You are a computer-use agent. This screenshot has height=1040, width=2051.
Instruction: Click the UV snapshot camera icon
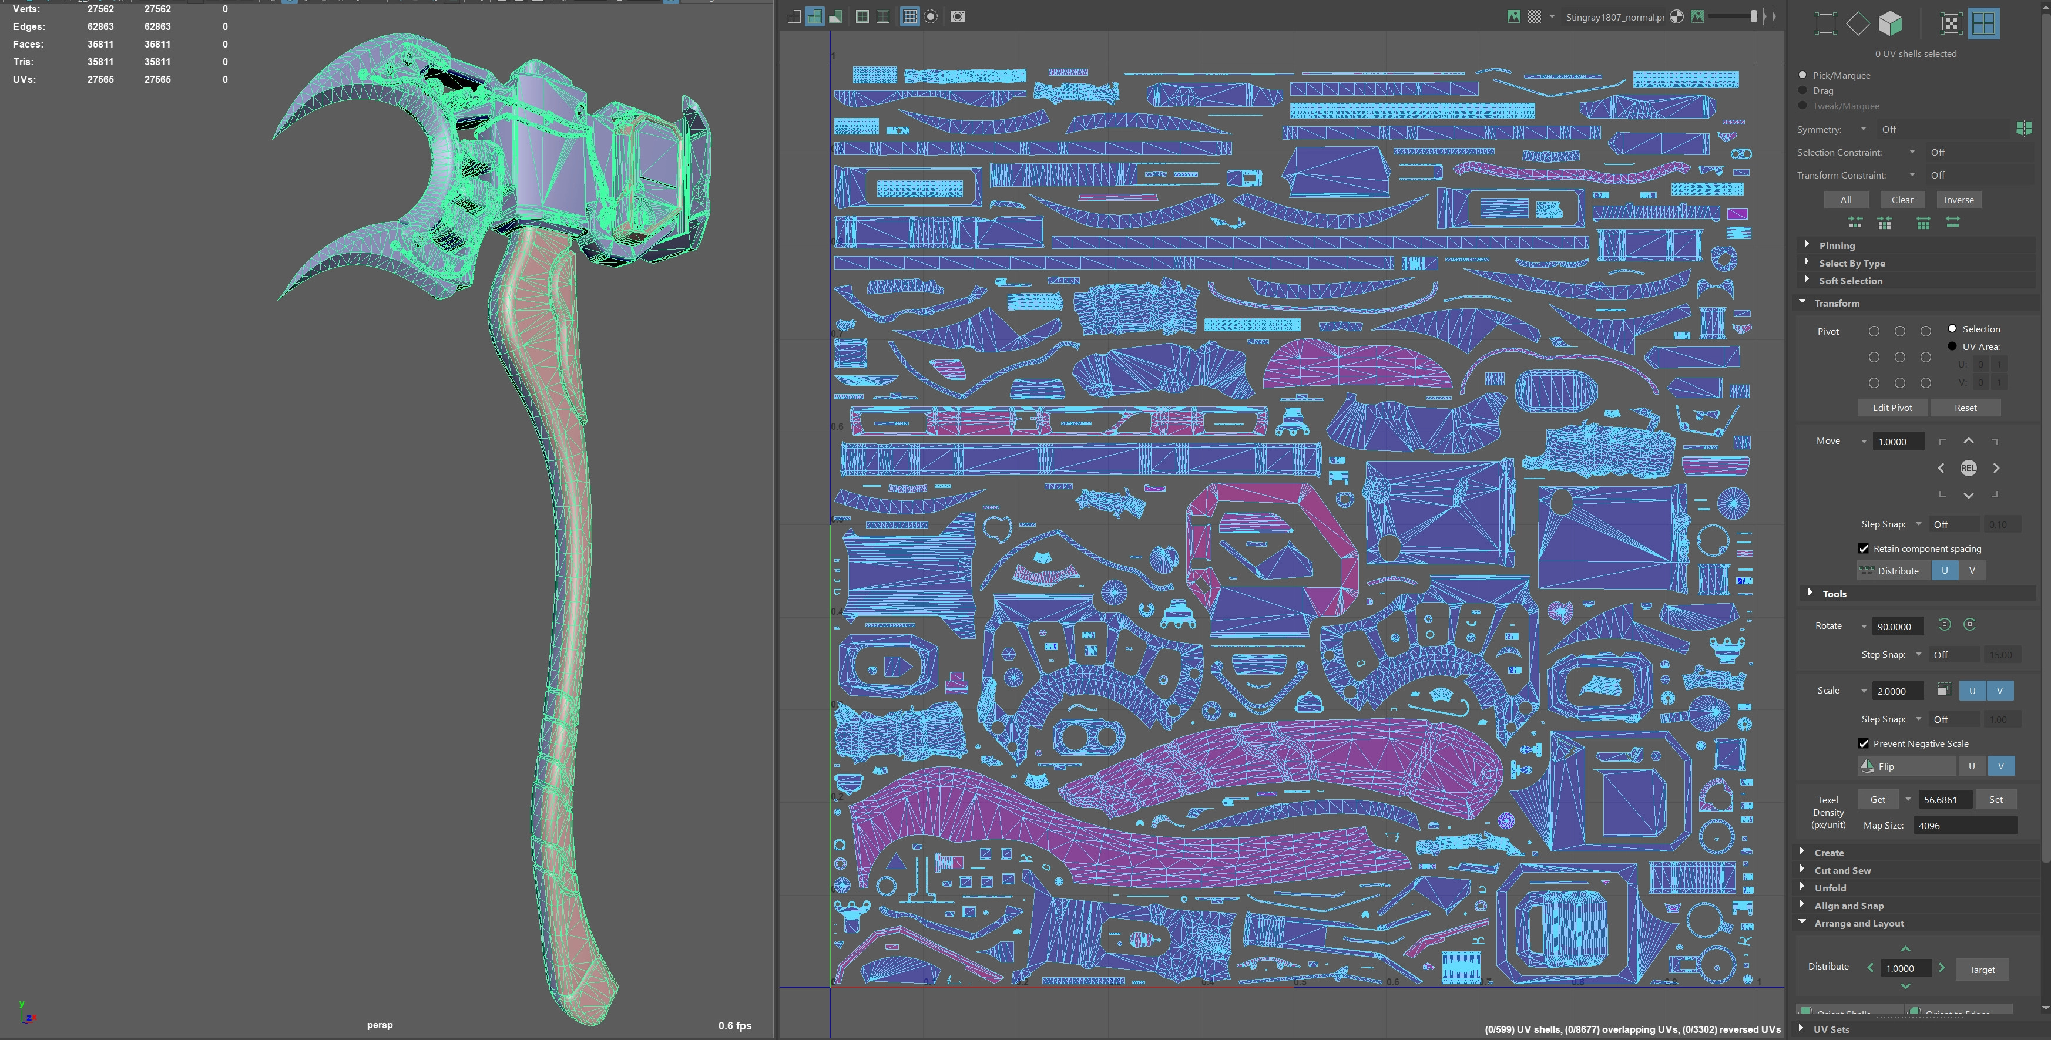pyautogui.click(x=958, y=16)
